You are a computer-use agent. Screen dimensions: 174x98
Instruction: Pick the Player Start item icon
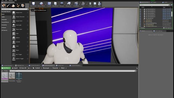click(x=14, y=29)
